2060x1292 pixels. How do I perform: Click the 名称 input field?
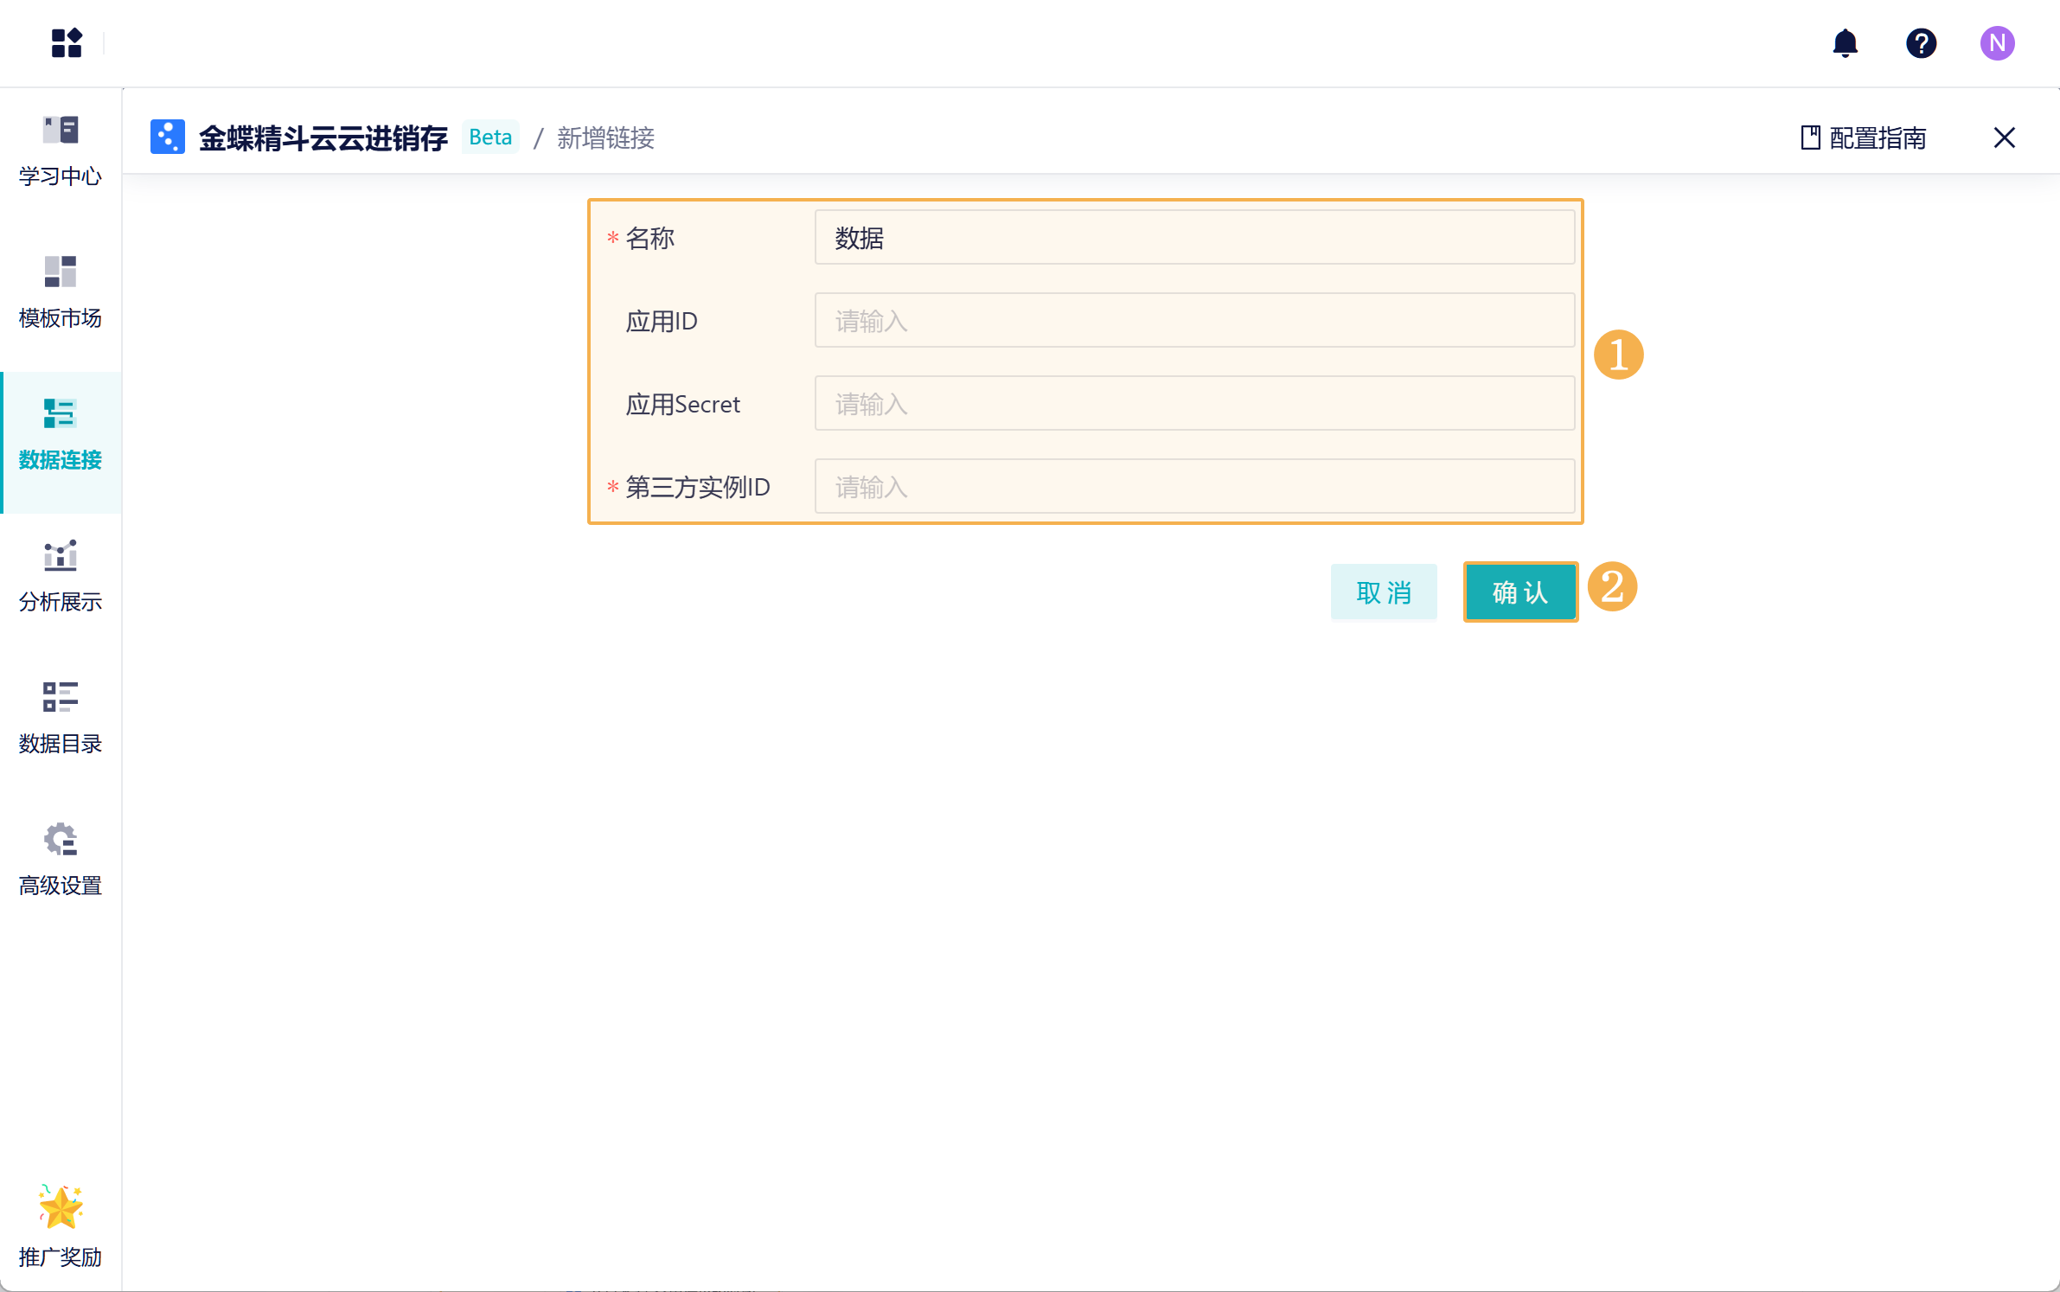point(1193,238)
